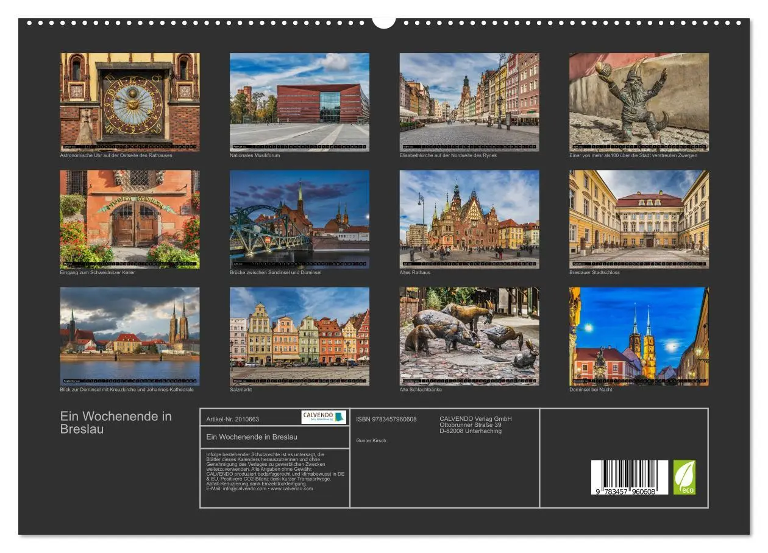Open the Nationales Musikforum preview image
This screenshot has width=768, height=553.
[x=299, y=100]
